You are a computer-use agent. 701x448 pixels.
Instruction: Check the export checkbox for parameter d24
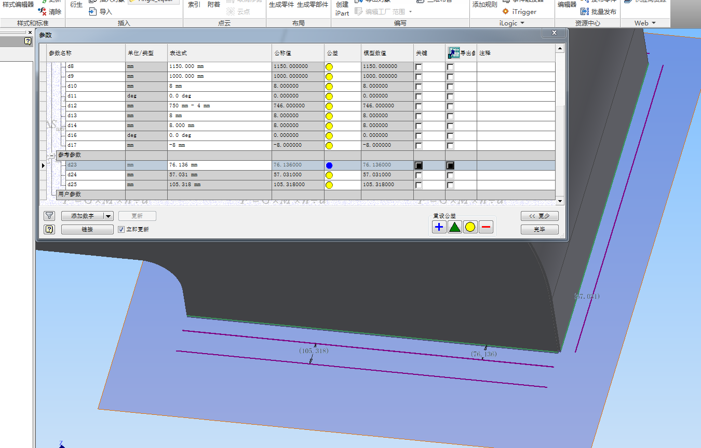[x=450, y=175]
